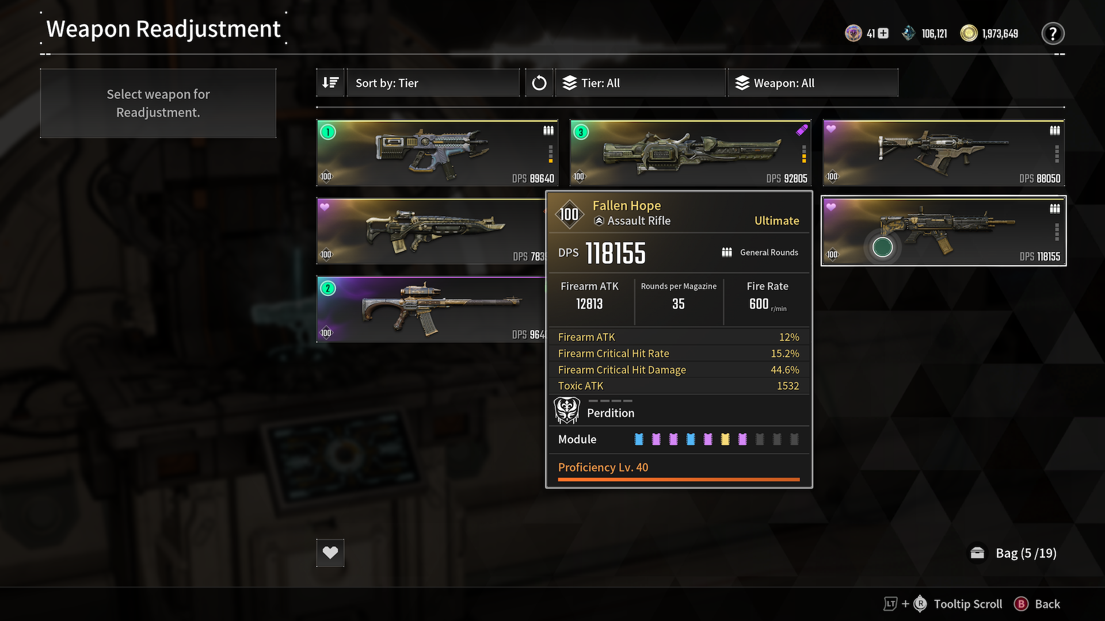Add caliber with the plus icon
Viewport: 1105px width, 621px height.
tap(883, 33)
